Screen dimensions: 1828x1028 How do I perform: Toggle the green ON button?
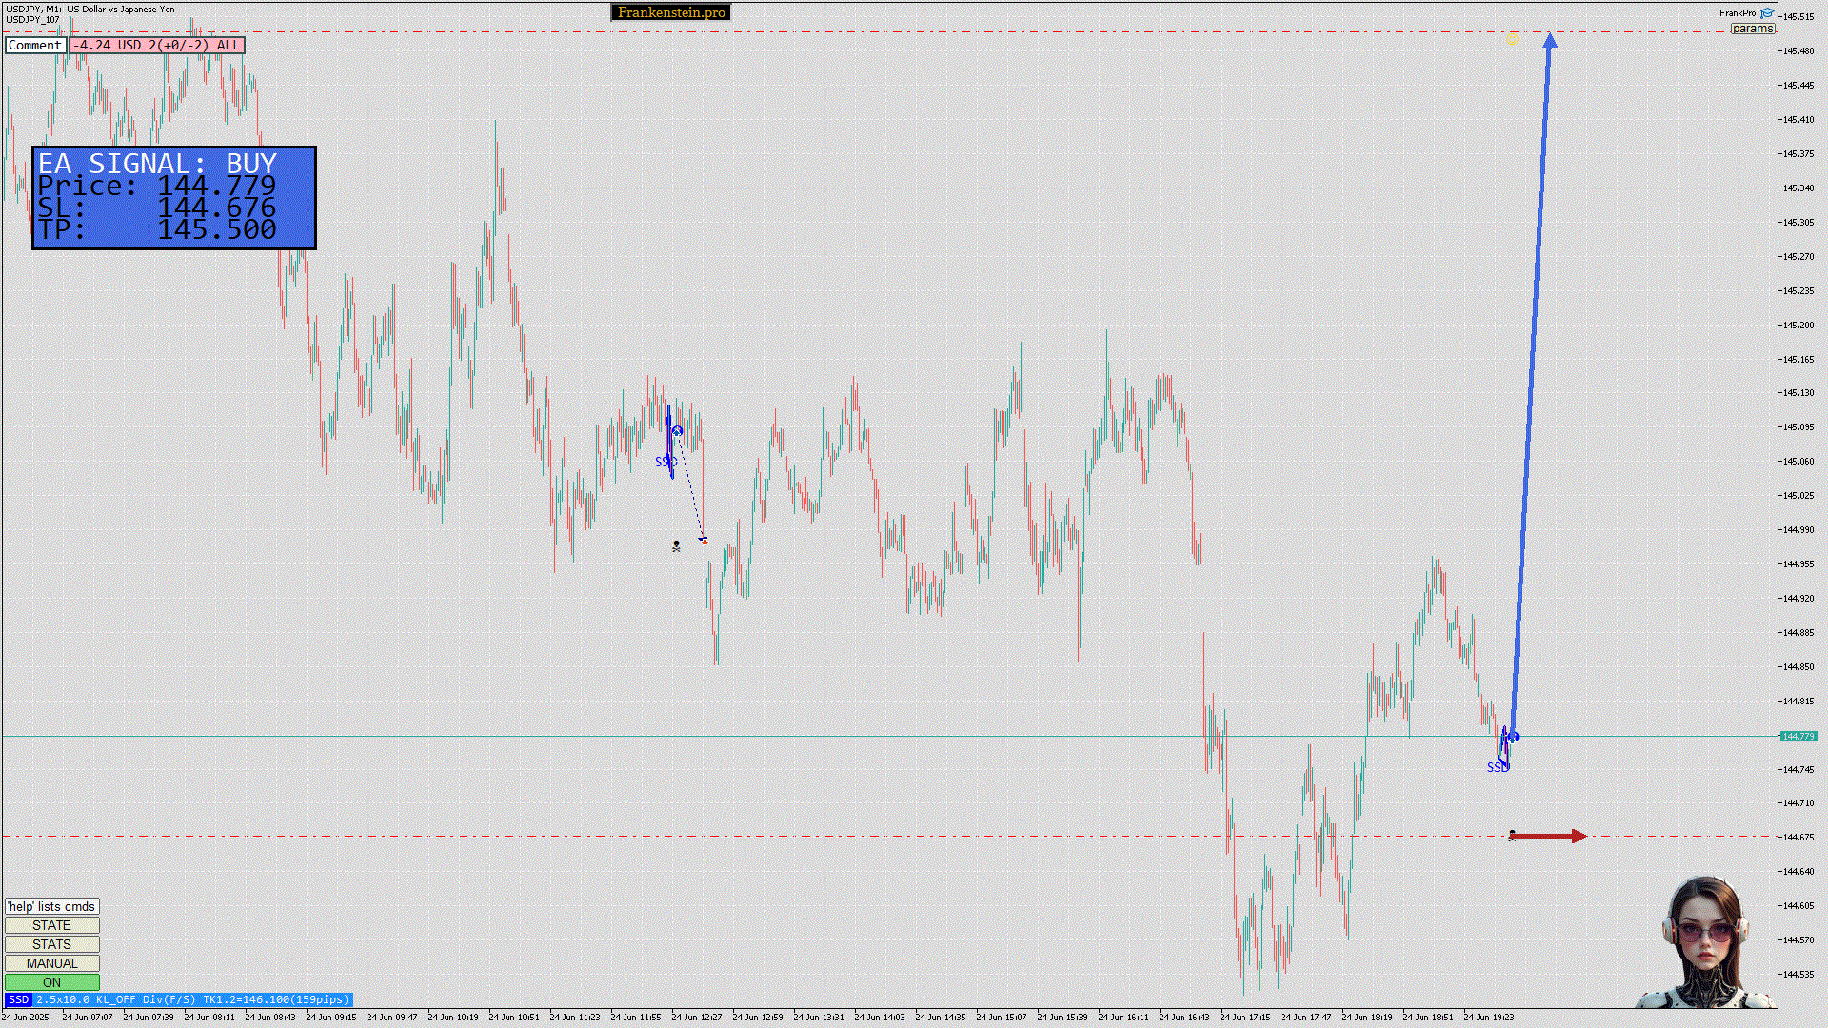[52, 982]
